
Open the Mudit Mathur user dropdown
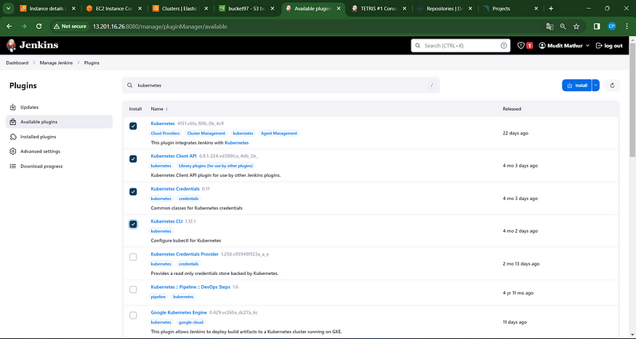pos(564,46)
